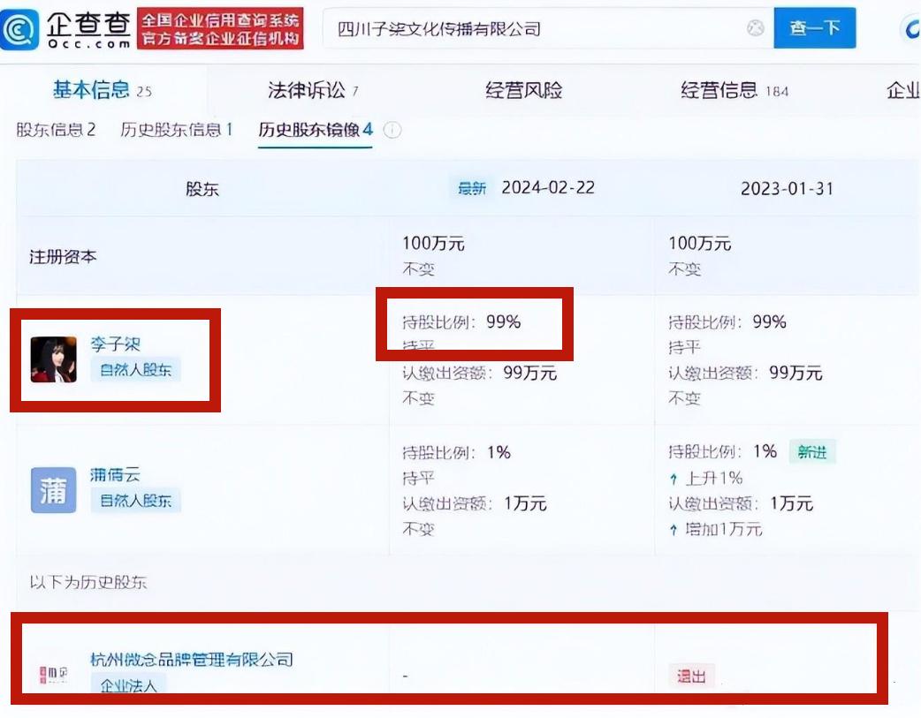Screen dimensions: 921x718
Task: Select the 股东信息 sub-tab
Action: click(x=56, y=130)
